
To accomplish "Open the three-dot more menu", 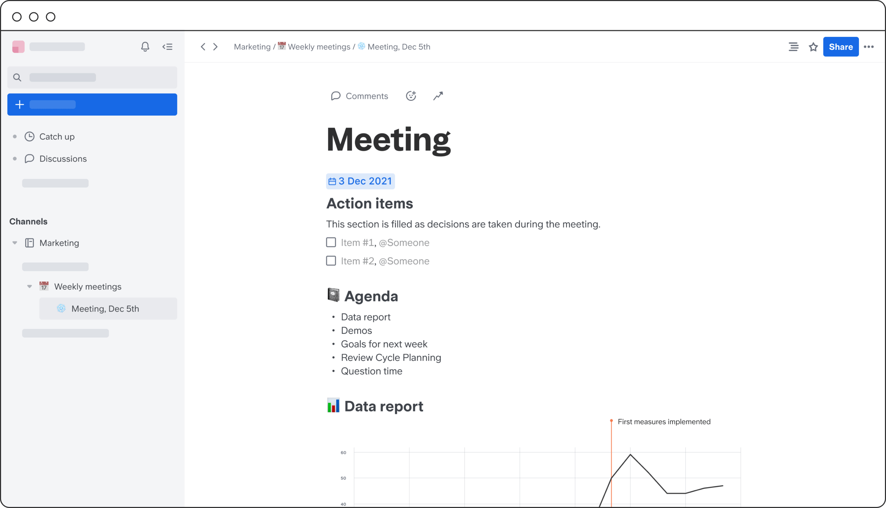I will (x=868, y=47).
